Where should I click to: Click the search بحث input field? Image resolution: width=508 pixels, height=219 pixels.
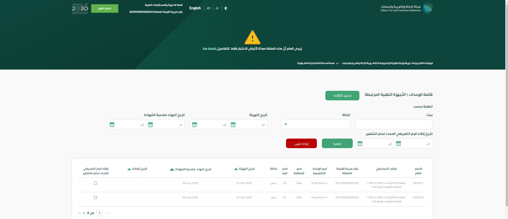coord(394,124)
